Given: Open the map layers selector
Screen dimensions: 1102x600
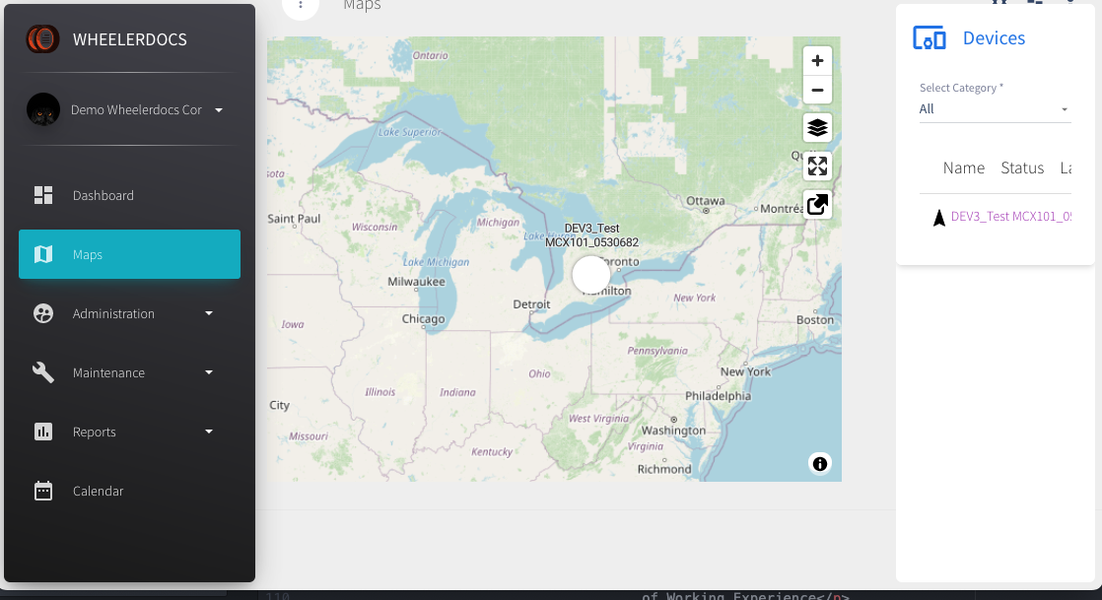Looking at the screenshot, I should point(817,128).
